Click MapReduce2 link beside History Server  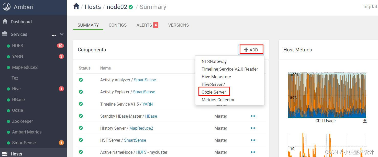141,128
